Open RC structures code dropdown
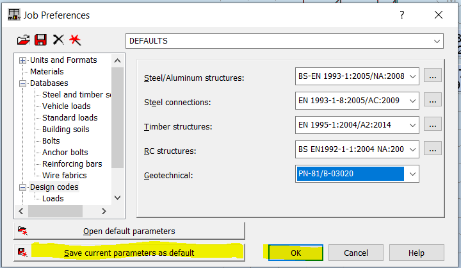 (412, 149)
